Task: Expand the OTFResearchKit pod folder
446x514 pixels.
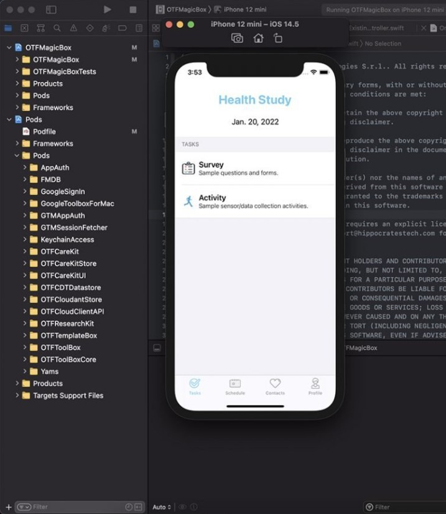Action: point(25,324)
